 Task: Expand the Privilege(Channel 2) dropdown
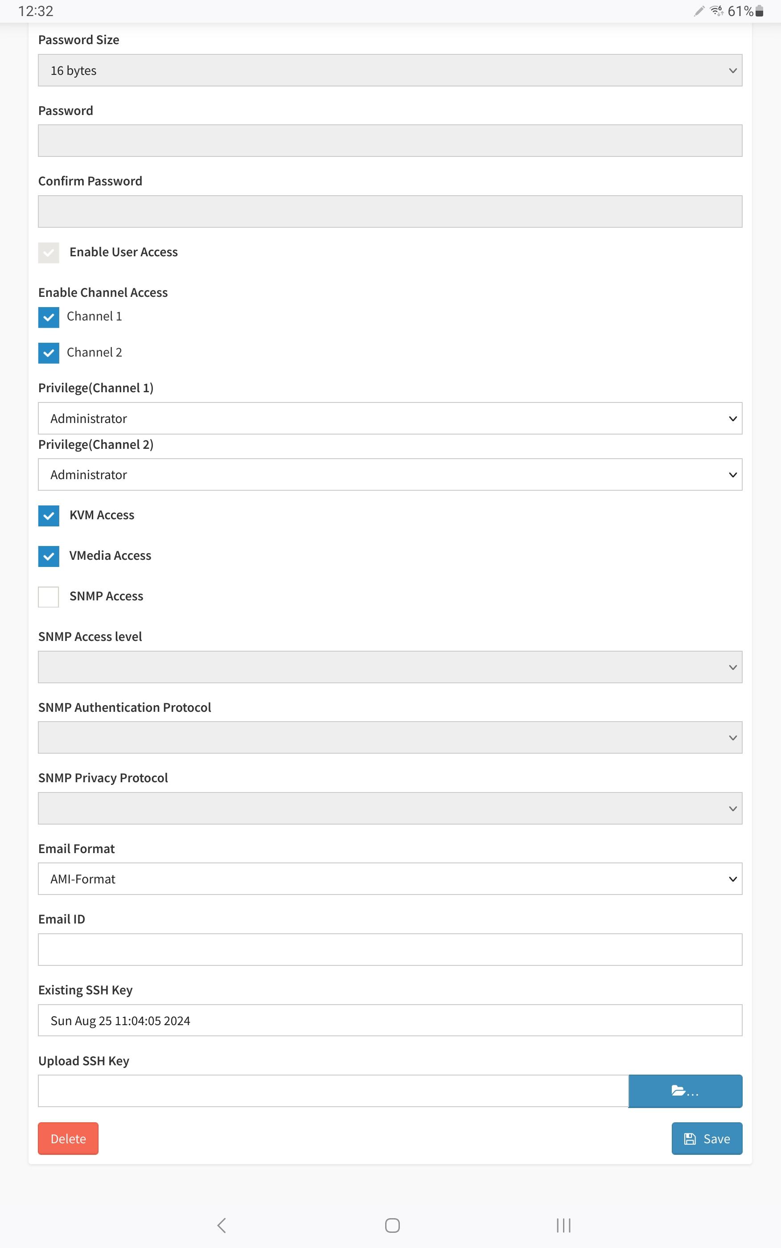click(390, 475)
